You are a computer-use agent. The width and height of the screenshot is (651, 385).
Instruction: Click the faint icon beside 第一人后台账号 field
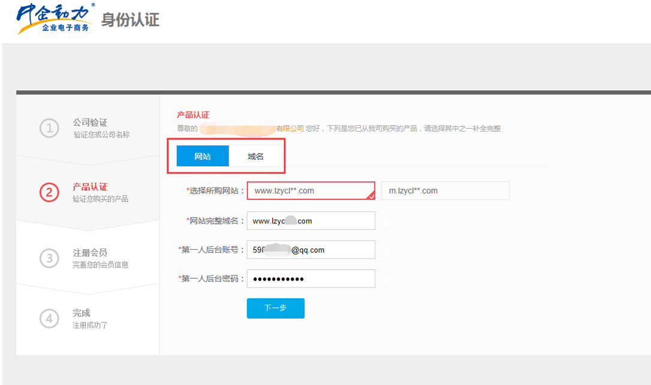click(x=387, y=251)
